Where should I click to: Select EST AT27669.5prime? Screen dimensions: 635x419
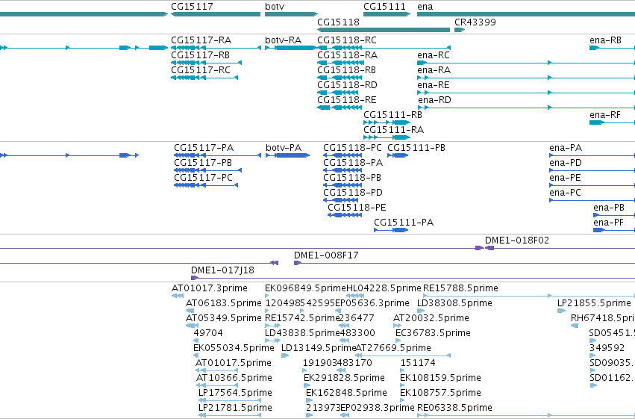point(393,349)
